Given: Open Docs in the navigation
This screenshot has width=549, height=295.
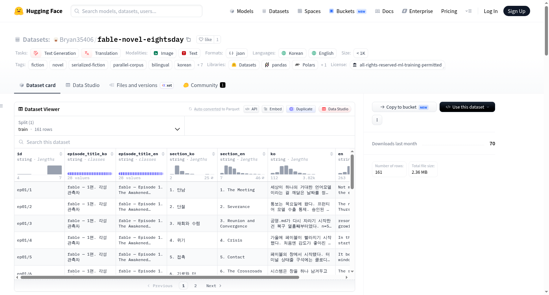Looking at the screenshot, I should [x=384, y=11].
